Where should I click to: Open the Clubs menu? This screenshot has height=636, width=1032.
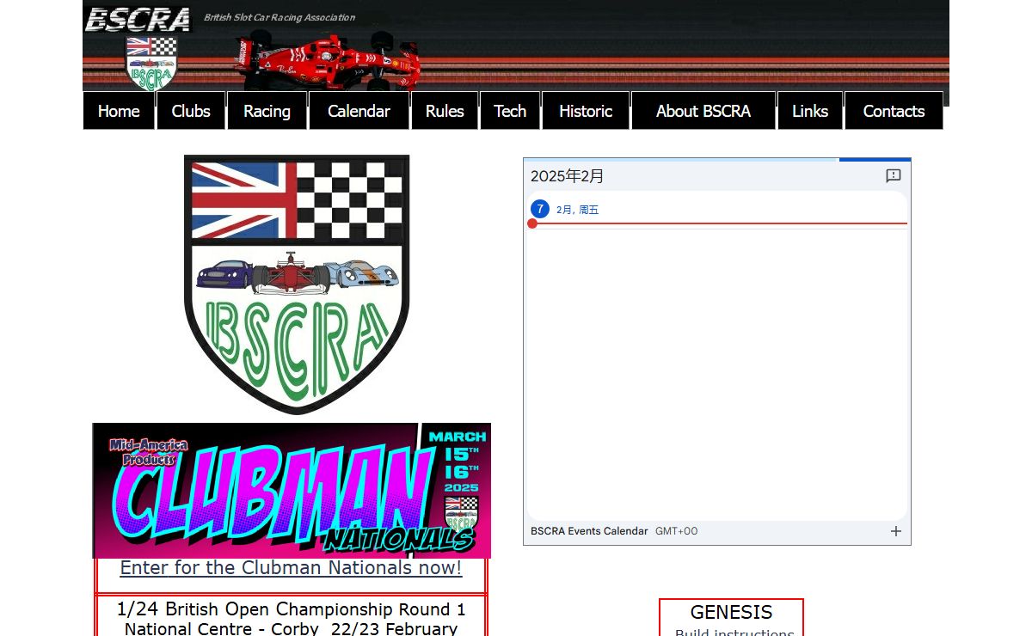pyautogui.click(x=191, y=111)
